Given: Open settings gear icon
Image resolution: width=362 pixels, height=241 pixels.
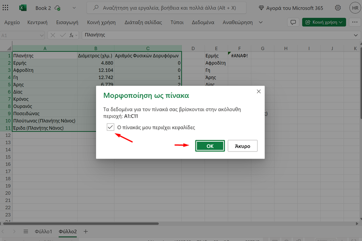Looking at the screenshot, I should [337, 8].
